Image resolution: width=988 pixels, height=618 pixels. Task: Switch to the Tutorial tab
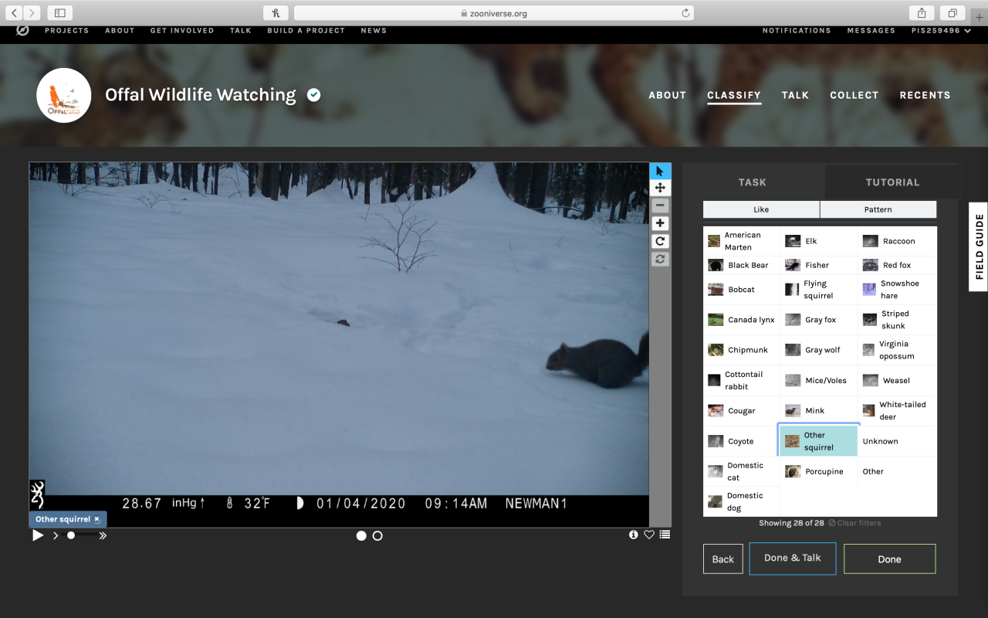(x=892, y=182)
